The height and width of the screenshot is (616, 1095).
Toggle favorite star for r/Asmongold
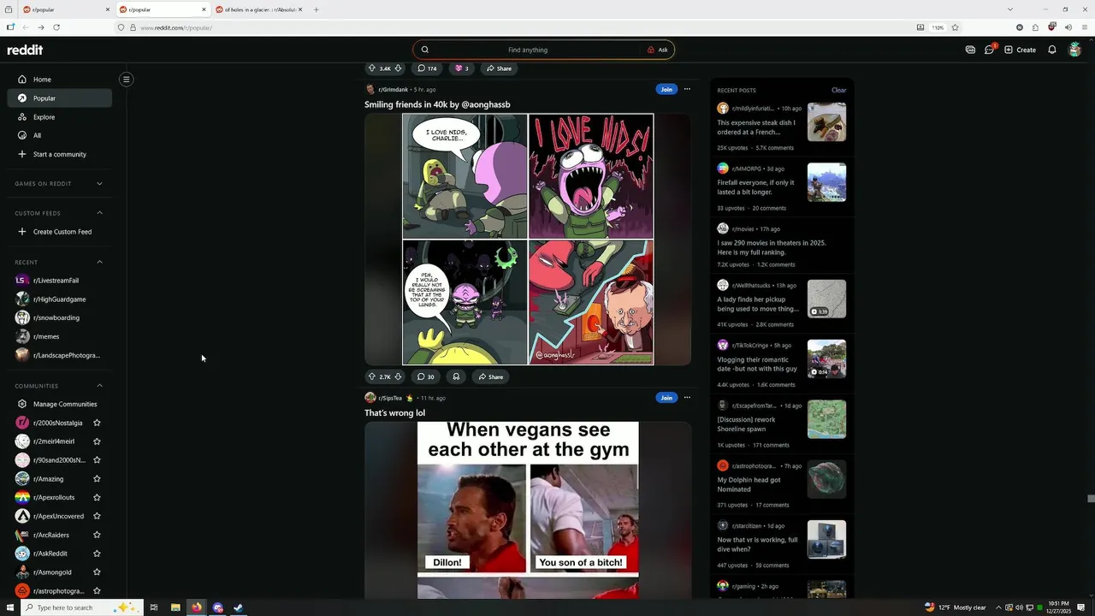coord(97,572)
